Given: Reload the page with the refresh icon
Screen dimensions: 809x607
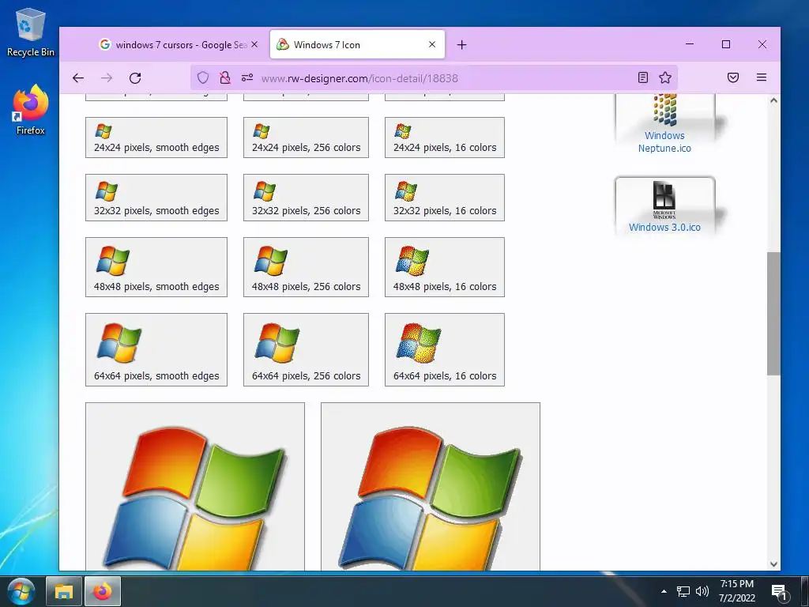Looking at the screenshot, I should coord(135,78).
